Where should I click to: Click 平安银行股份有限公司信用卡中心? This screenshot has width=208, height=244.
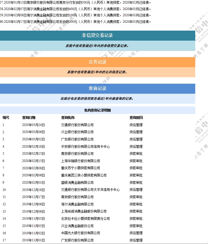tap(85, 147)
